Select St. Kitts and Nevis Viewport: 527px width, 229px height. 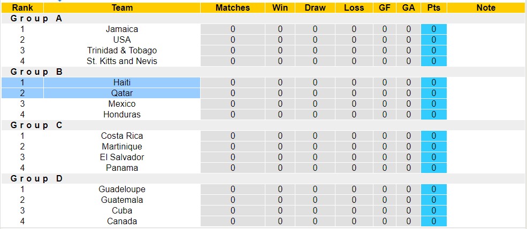122,61
